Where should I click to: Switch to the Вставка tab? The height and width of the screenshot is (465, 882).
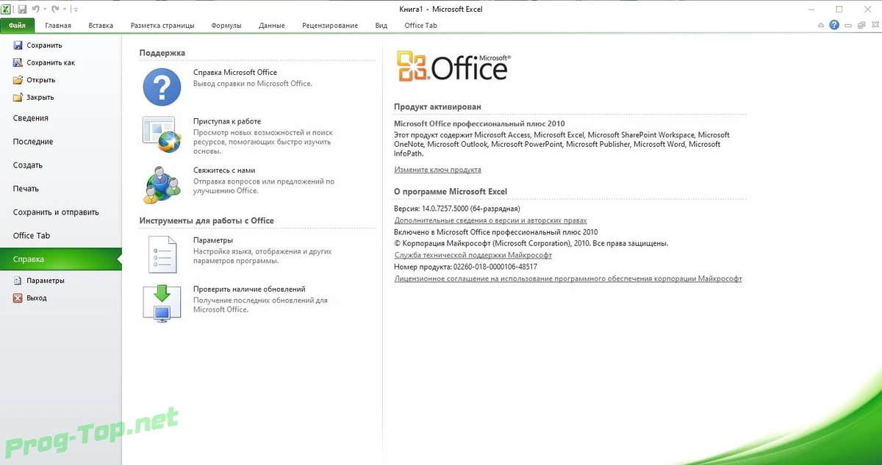click(x=101, y=25)
